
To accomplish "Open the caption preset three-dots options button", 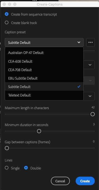I will click(x=91, y=42).
